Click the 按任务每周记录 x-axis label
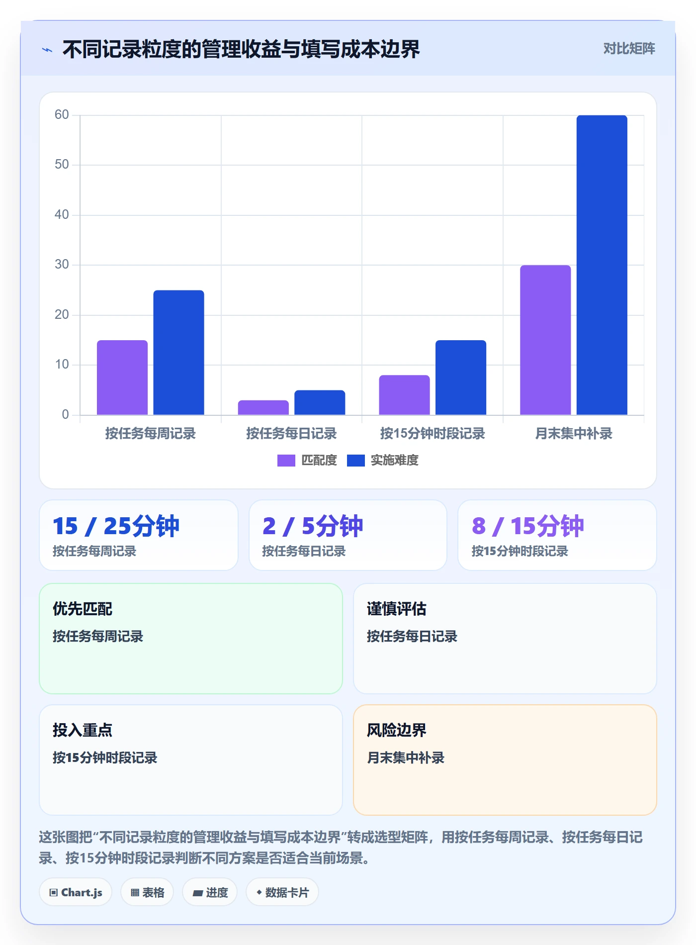This screenshot has height=945, width=696. click(x=150, y=434)
